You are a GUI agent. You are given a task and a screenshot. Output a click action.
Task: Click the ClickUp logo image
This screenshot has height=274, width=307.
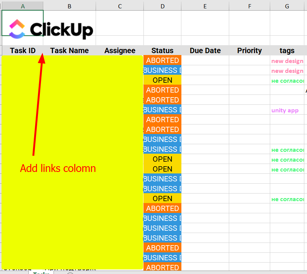tap(51, 29)
